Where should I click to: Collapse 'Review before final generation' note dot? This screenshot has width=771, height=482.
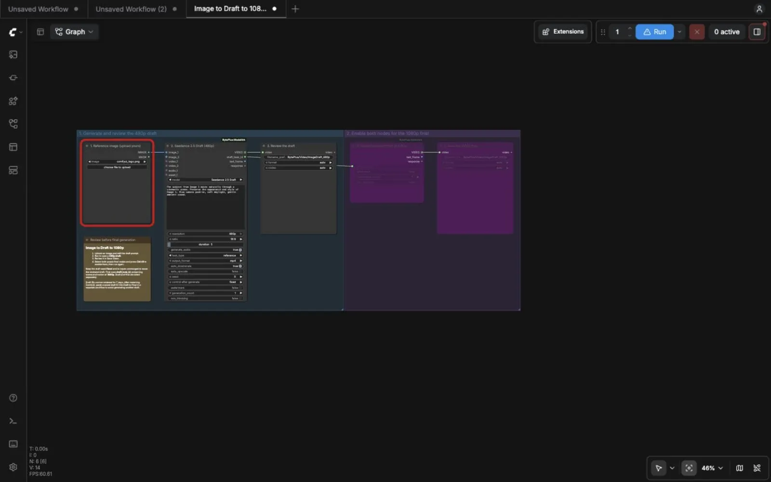[87, 240]
